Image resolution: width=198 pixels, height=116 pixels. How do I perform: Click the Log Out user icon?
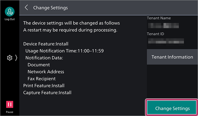coord(10,12)
